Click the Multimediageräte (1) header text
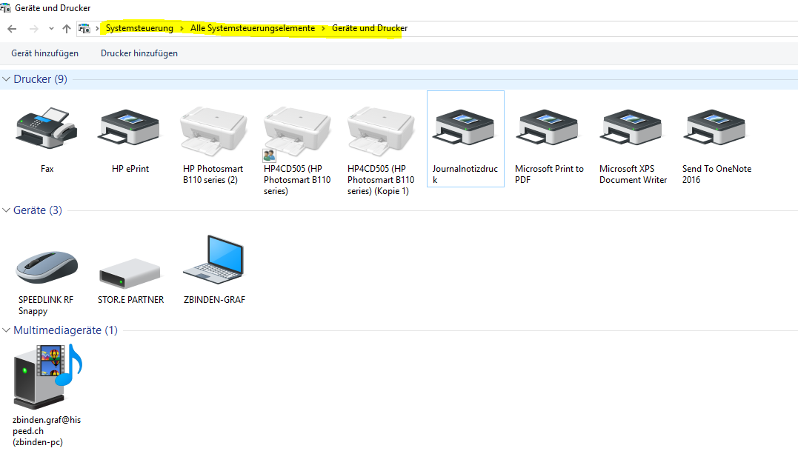The height and width of the screenshot is (474, 798). click(x=66, y=330)
